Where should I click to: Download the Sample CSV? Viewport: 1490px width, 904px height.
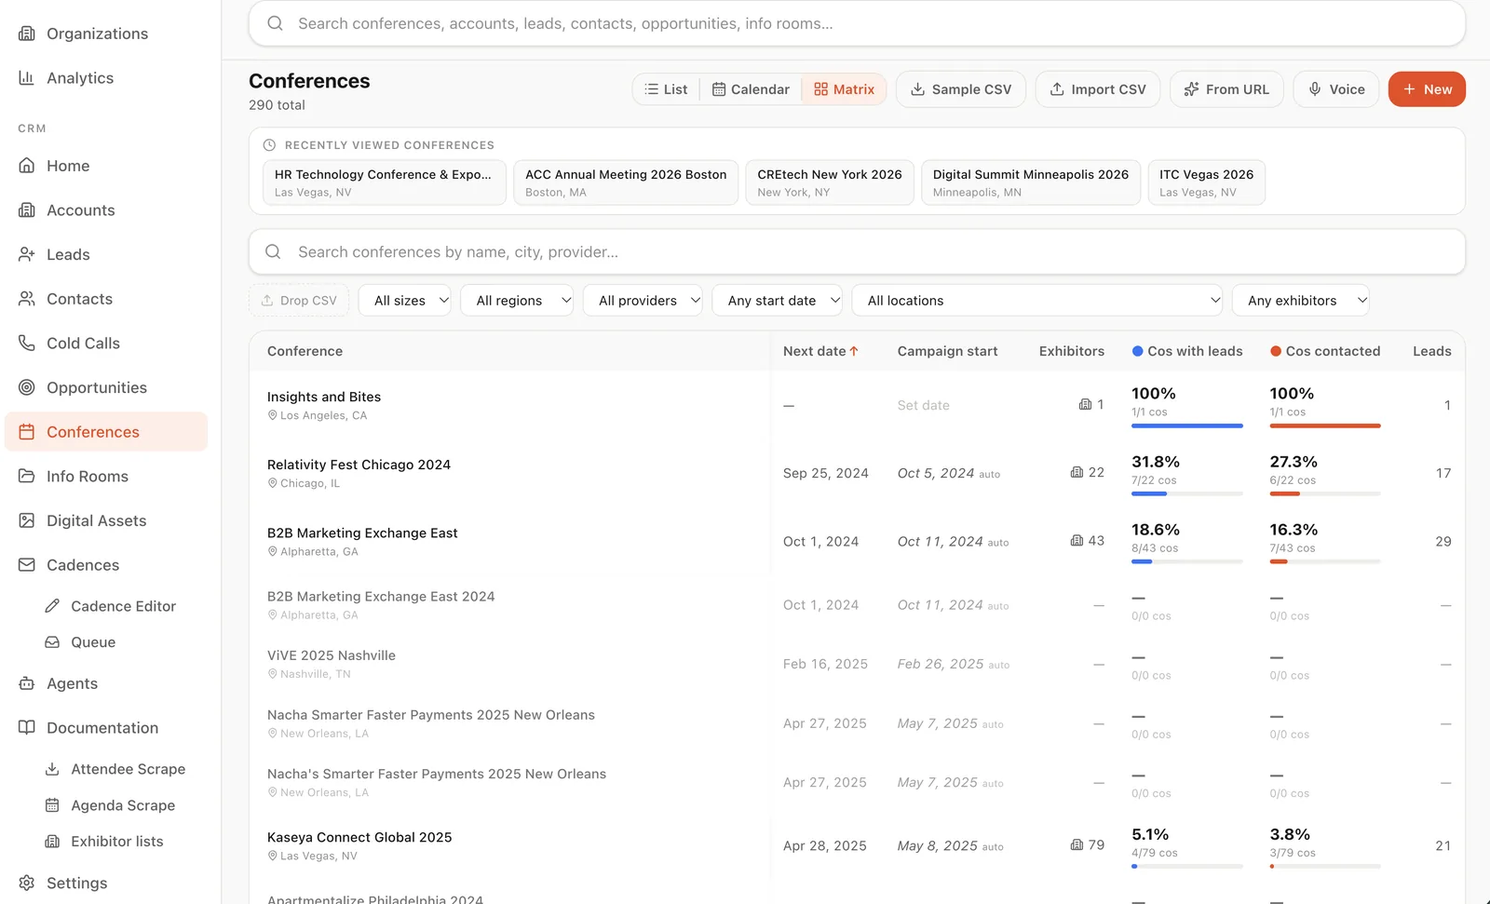pos(961,89)
